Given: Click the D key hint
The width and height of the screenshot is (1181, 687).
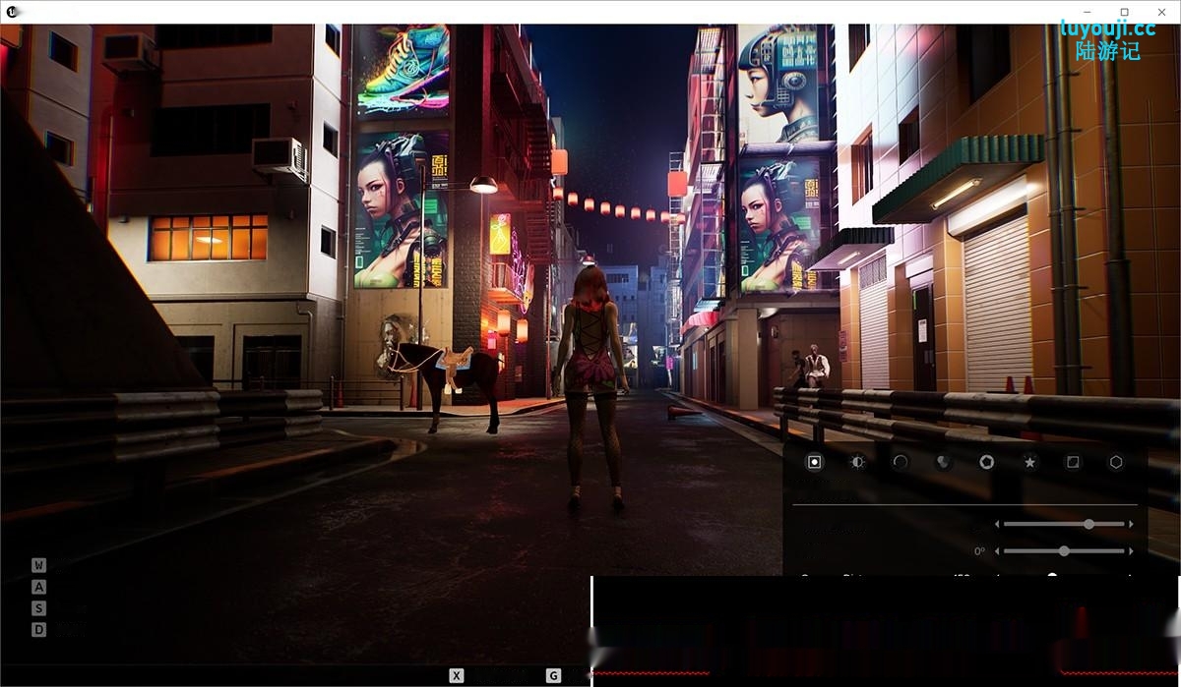Looking at the screenshot, I should pyautogui.click(x=38, y=630).
